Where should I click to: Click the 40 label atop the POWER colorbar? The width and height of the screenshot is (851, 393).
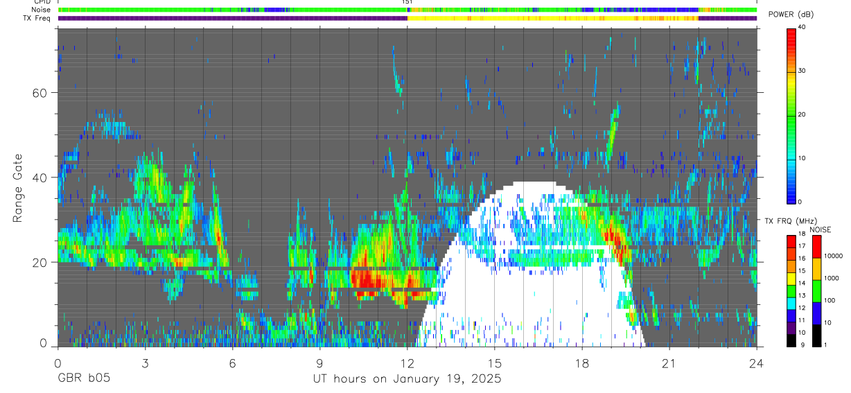[802, 28]
